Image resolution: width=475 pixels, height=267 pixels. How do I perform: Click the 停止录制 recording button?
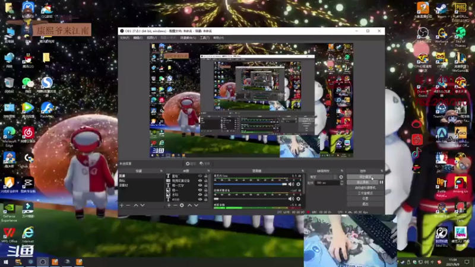click(x=363, y=182)
